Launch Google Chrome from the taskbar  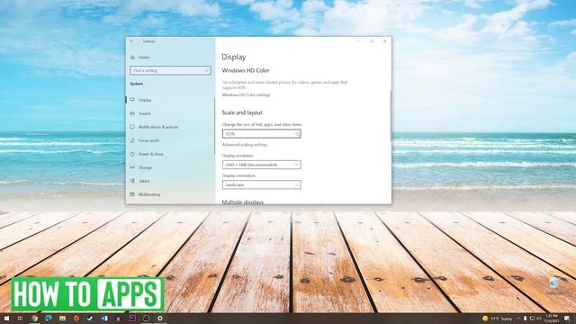pyautogui.click(x=34, y=319)
